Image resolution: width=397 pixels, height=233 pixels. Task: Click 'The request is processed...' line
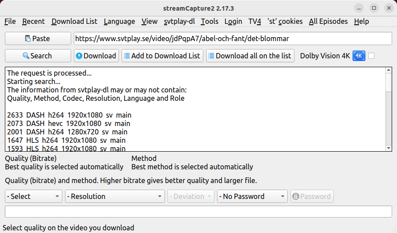[x=50, y=73]
